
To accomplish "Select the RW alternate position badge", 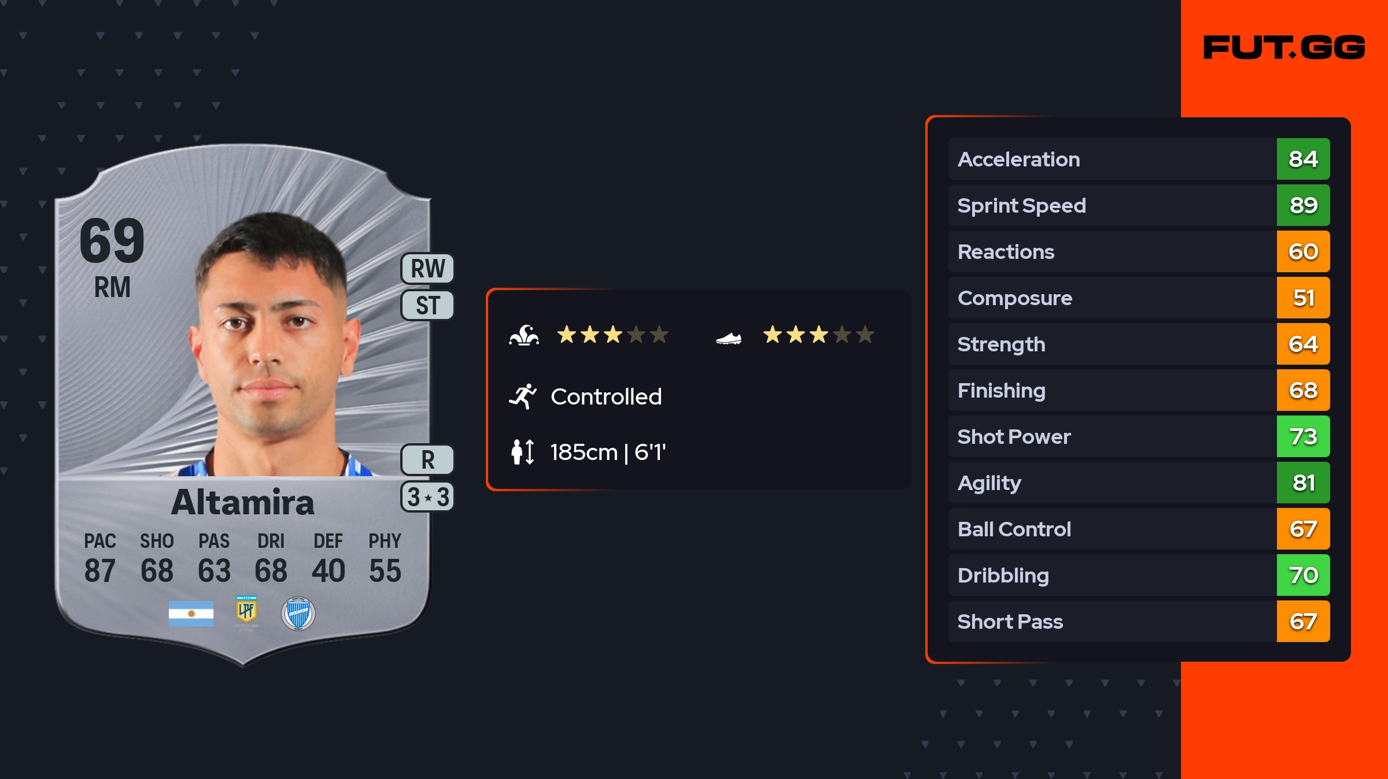I will (x=427, y=269).
